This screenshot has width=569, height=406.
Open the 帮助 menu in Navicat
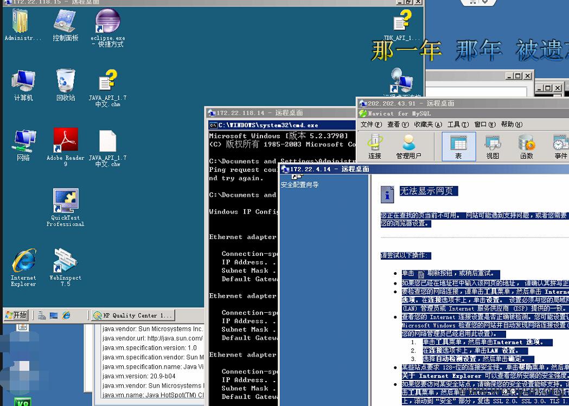[x=512, y=124]
